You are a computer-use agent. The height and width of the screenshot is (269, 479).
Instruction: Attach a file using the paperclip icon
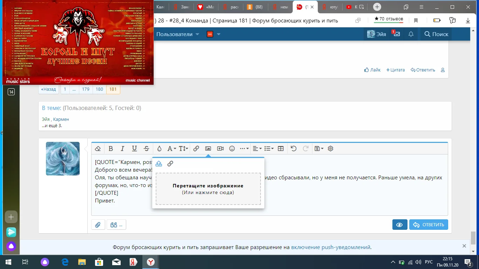point(98,224)
